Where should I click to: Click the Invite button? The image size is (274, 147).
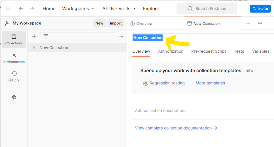point(260,9)
